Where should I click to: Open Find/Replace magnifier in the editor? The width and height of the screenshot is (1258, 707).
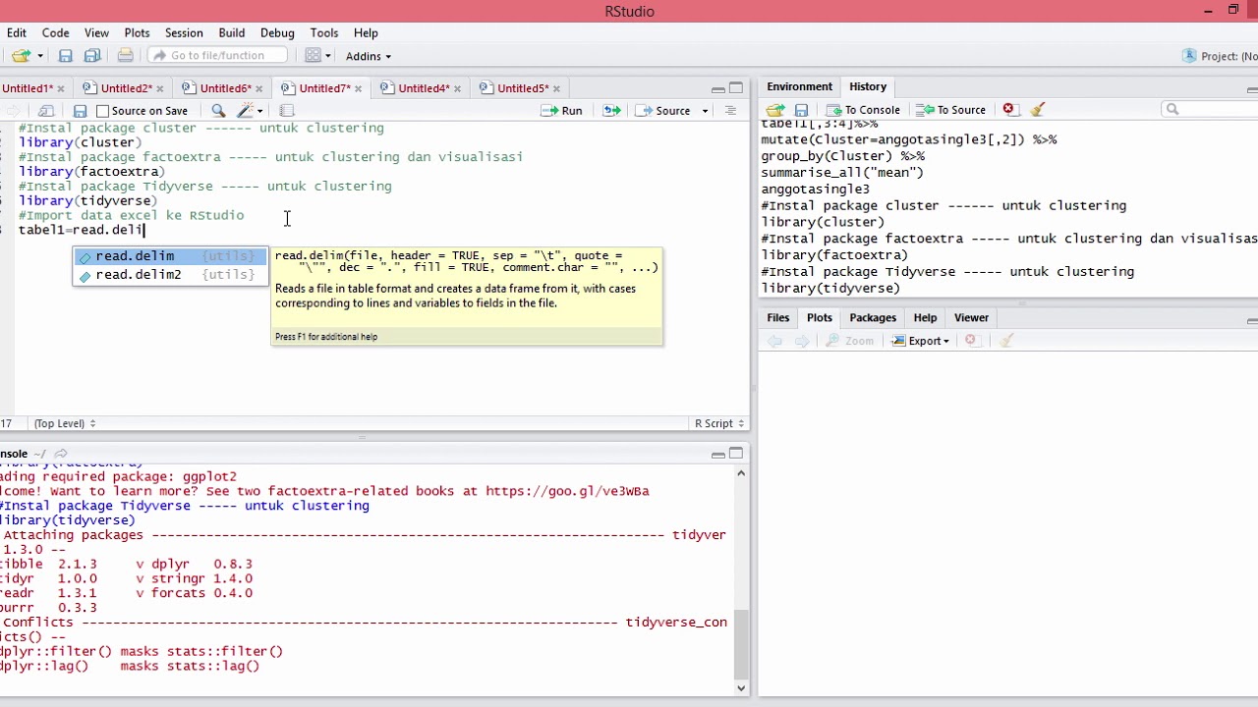pyautogui.click(x=218, y=111)
